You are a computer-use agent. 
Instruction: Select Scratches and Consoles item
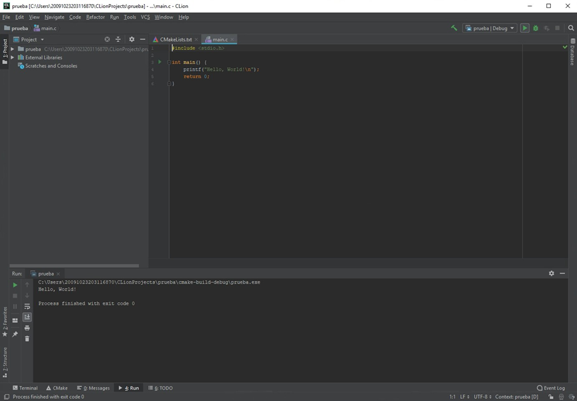51,66
